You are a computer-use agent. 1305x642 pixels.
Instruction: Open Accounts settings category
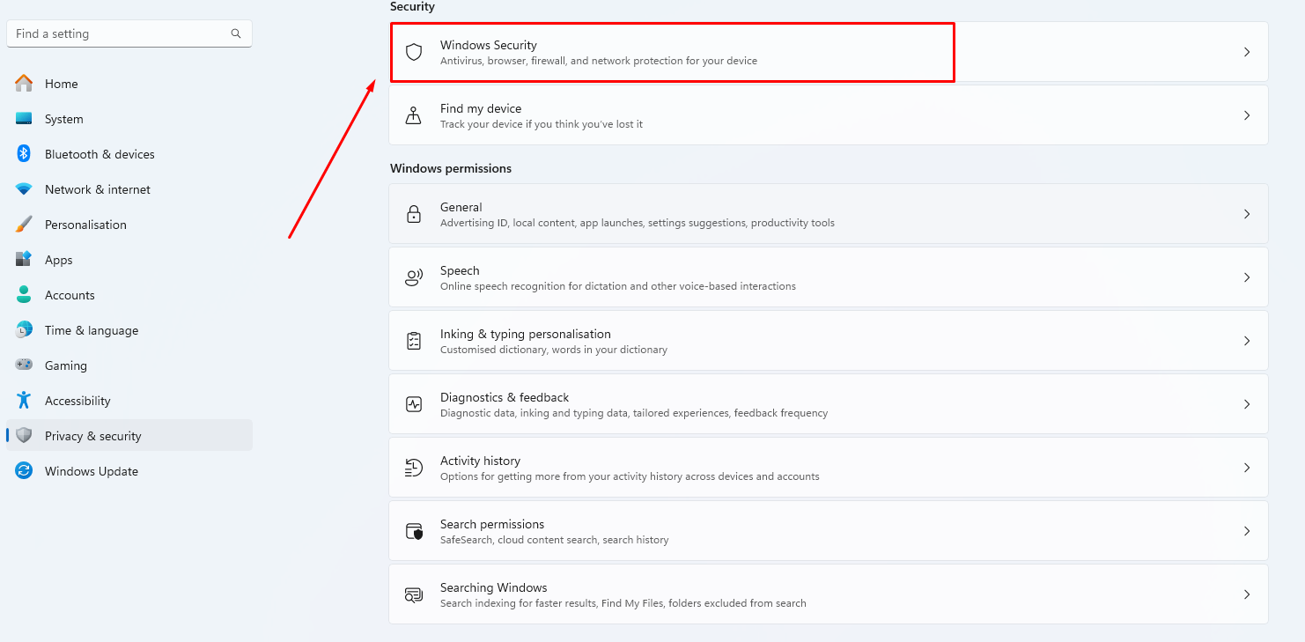(129, 295)
